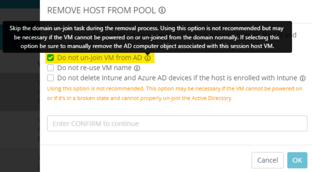Click info icon beside Remove Host From Pool title

tap(162, 10)
